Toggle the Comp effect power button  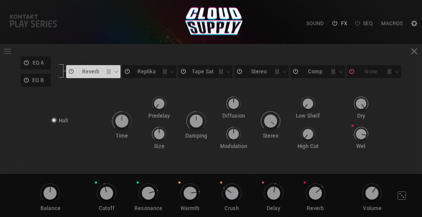click(295, 72)
